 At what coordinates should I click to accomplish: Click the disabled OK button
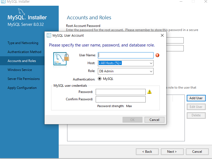coord(132,120)
